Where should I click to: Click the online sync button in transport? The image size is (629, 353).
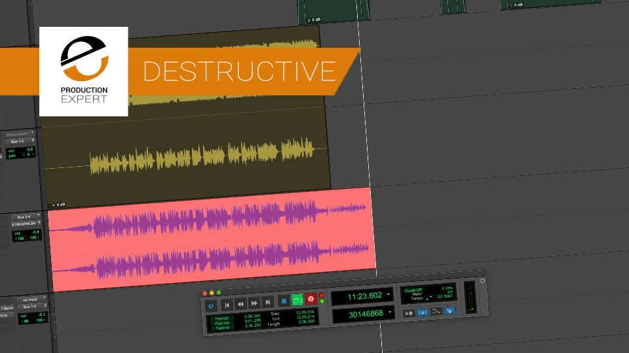(211, 306)
